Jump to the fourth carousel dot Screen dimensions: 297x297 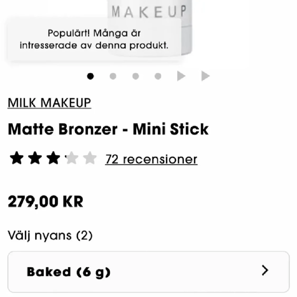coord(158,76)
